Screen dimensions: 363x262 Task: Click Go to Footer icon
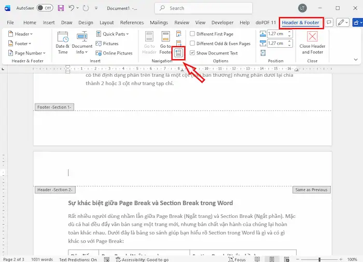pos(165,42)
